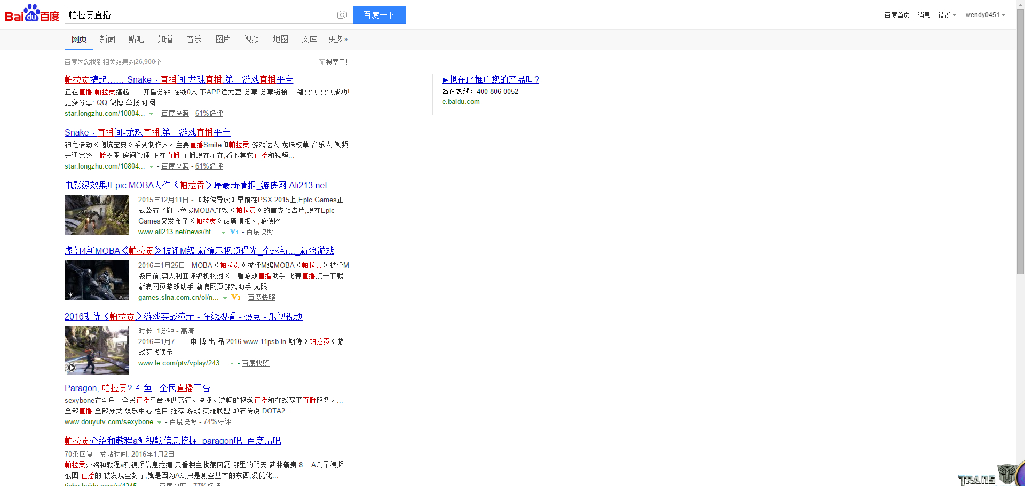Viewport: 1025px width, 486px height.
Task: Click the www.douyutv.com/sexybone URL text
Action: point(109,422)
